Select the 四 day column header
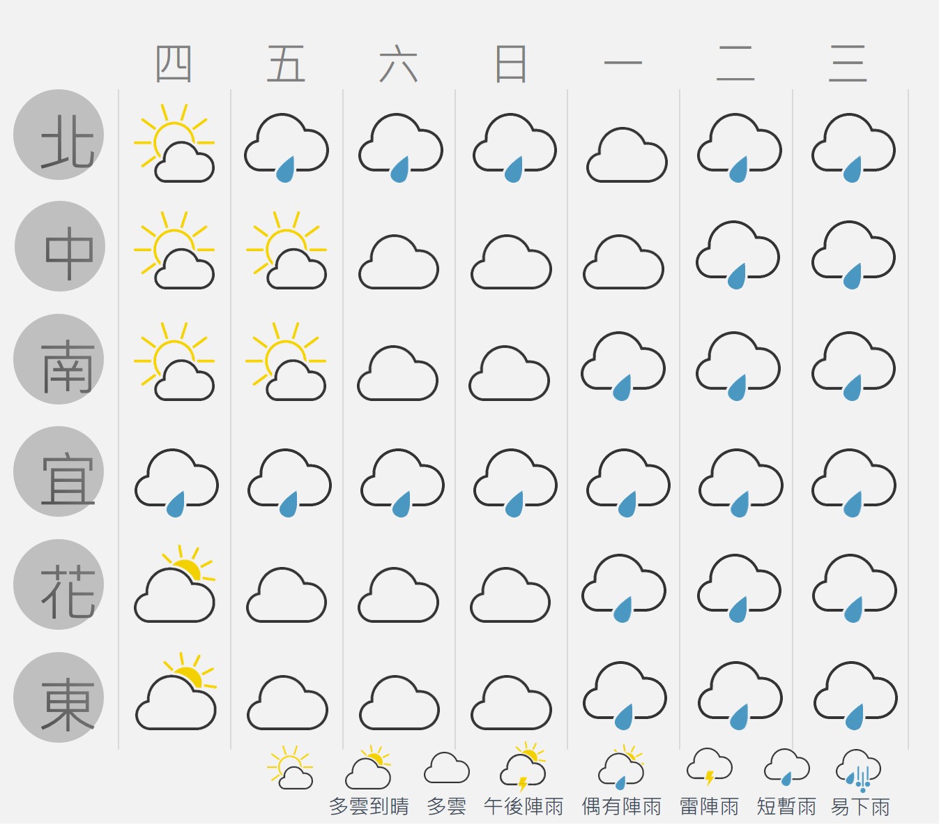 tap(174, 63)
